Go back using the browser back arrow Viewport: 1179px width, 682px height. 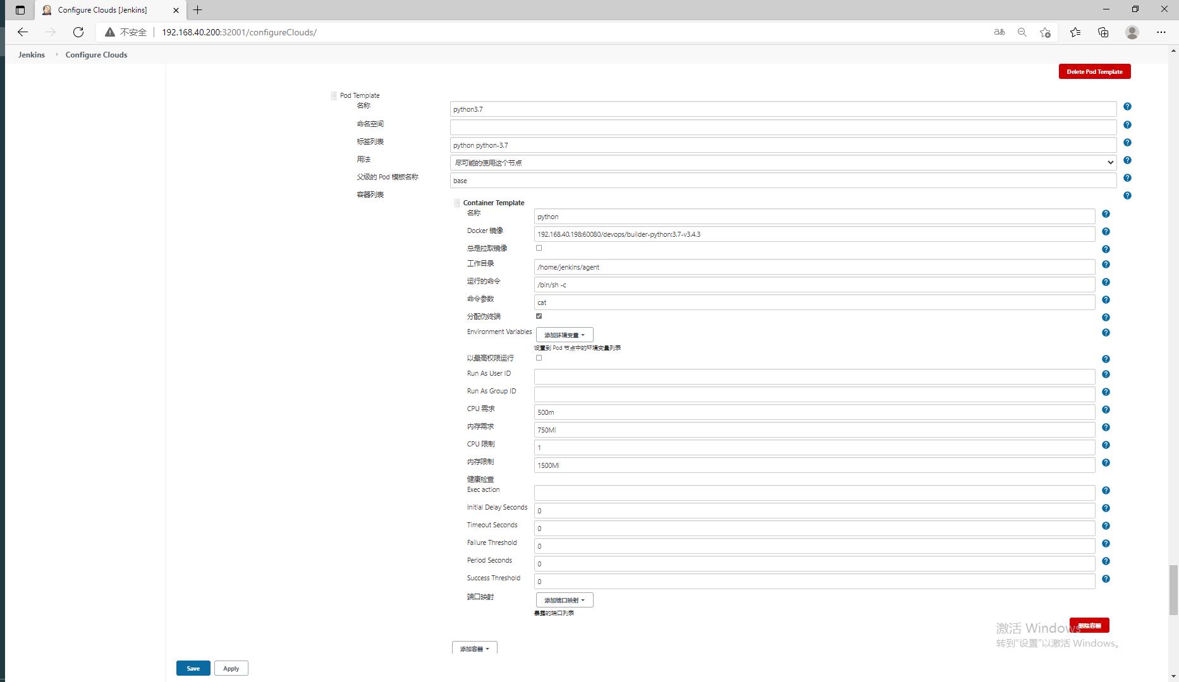pyautogui.click(x=23, y=32)
